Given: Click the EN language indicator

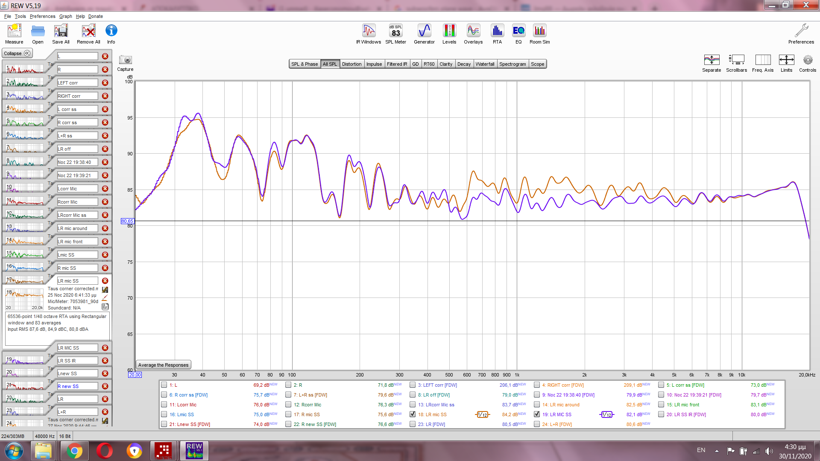Looking at the screenshot, I should (701, 450).
